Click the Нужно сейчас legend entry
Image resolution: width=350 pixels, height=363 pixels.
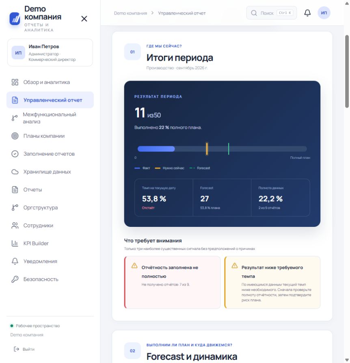pos(169,168)
